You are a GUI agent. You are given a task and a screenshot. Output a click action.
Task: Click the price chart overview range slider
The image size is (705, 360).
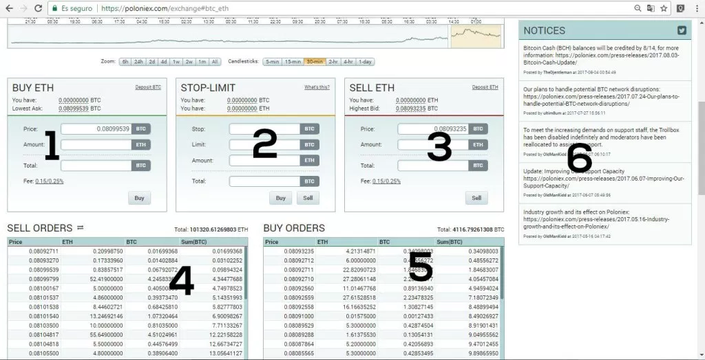[x=476, y=36]
